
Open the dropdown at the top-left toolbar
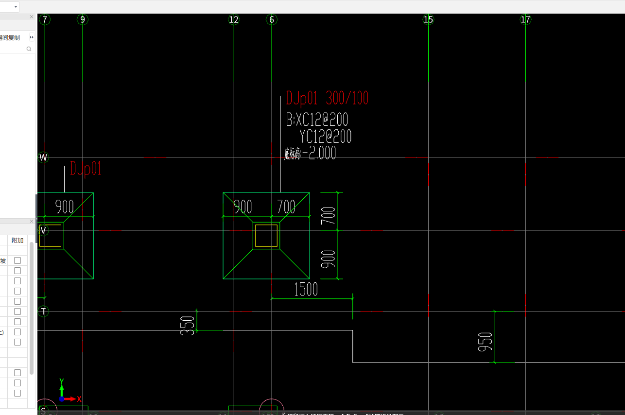[16, 7]
